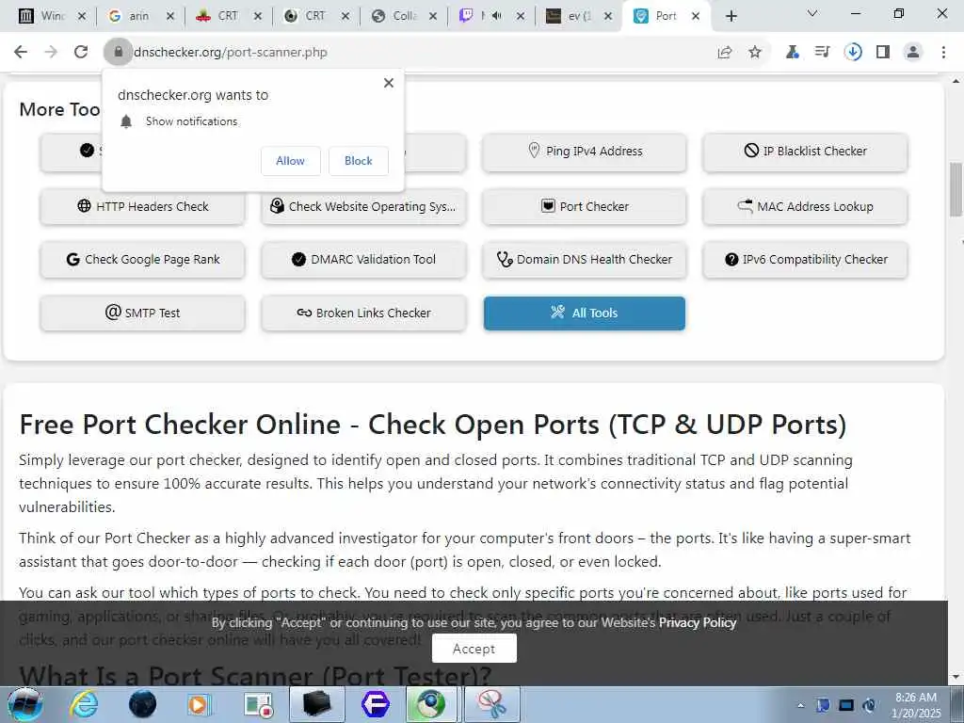The height and width of the screenshot is (723, 964).
Task: Bookmark this page with the star icon
Action: [x=755, y=53]
